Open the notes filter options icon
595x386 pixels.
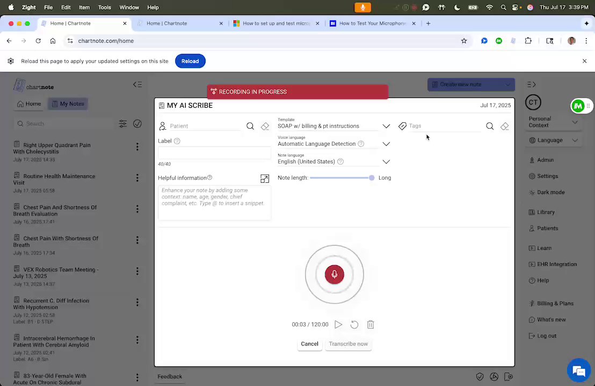pos(122,123)
